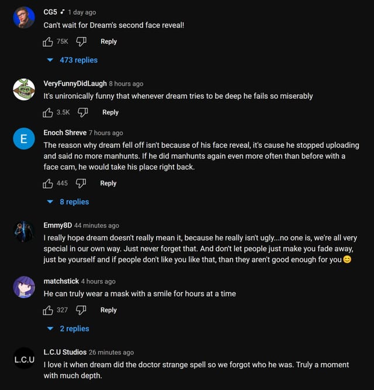Open the VeryFunnyDidLaugh username link
374x390 pixels.
(75, 84)
